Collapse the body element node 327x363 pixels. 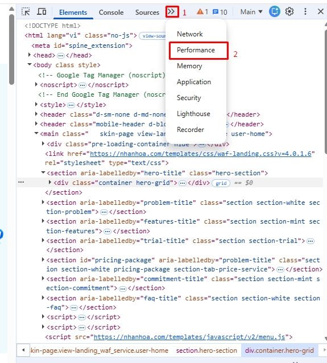30,65
